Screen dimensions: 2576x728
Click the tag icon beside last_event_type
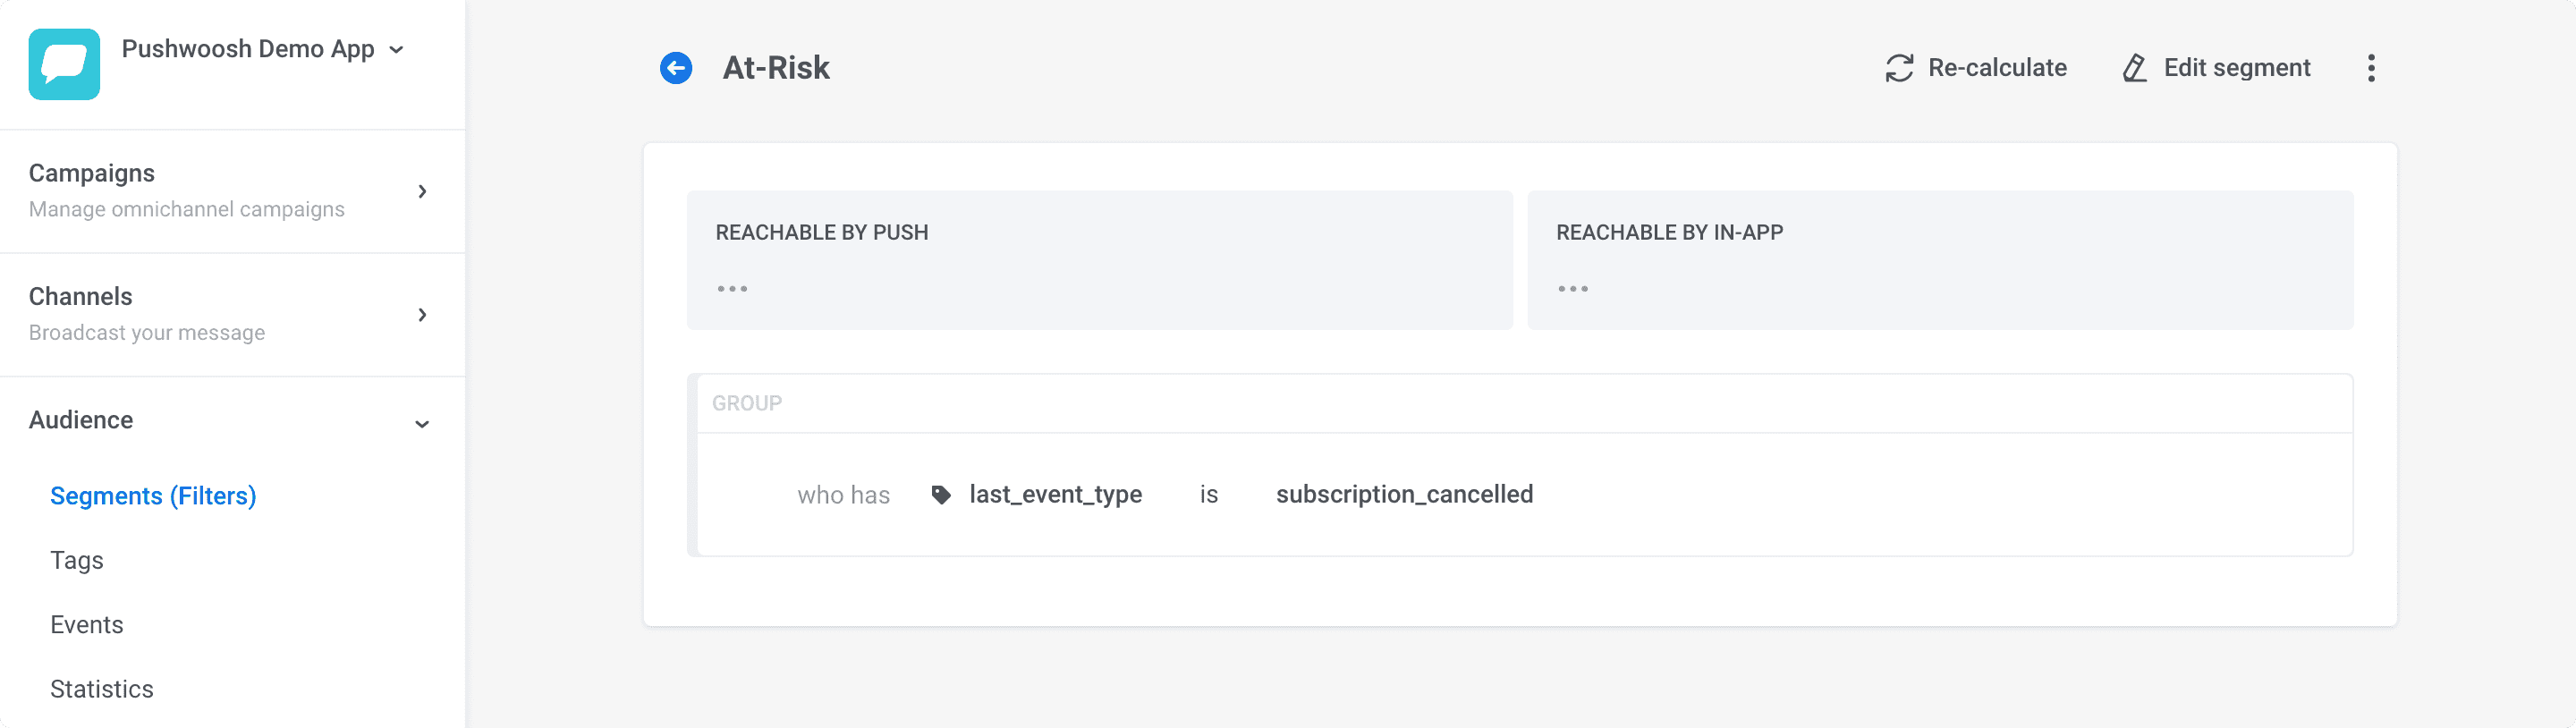941,494
